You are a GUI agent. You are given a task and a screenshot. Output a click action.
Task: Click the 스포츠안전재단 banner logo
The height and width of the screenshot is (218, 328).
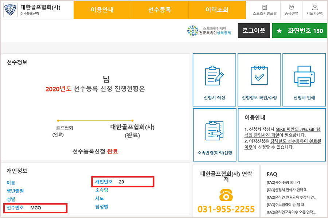(x=209, y=31)
